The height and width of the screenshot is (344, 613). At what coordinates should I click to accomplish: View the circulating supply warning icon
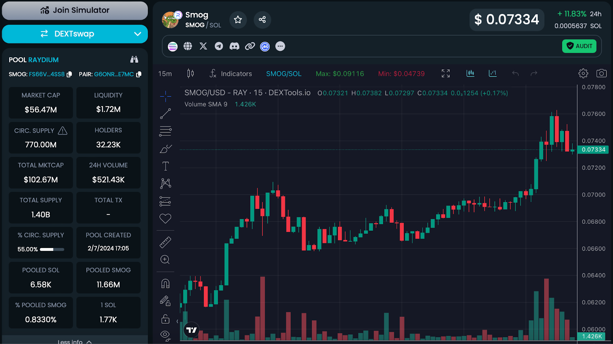pos(62,130)
